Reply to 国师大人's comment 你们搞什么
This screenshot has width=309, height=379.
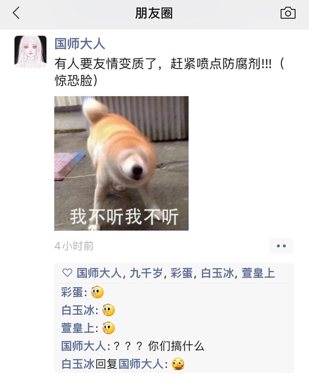tap(133, 346)
